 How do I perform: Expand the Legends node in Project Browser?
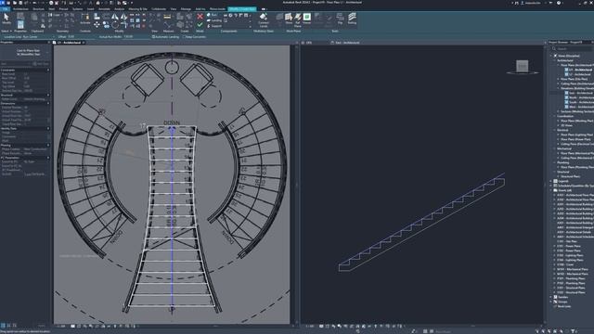[551, 181]
